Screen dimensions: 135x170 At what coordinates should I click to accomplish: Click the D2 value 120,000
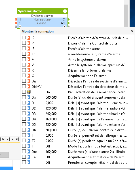click(51, 108)
